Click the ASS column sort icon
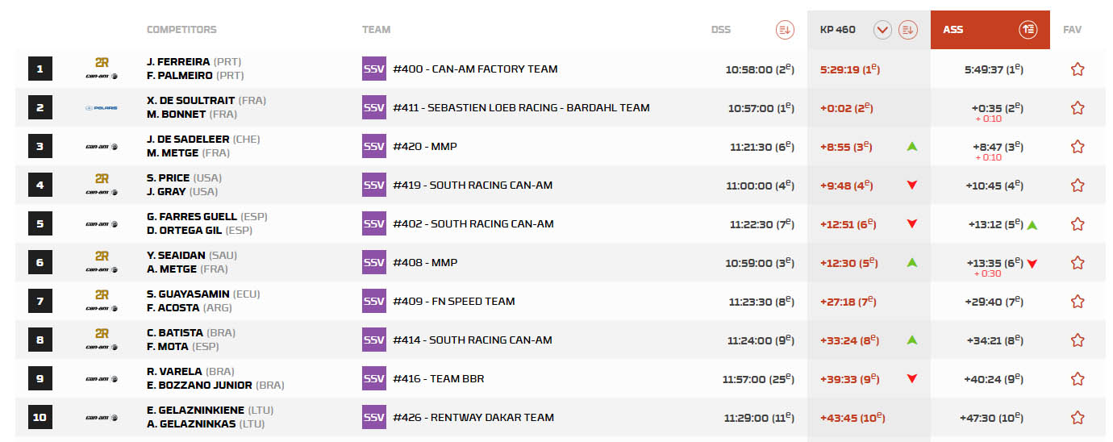The image size is (1113, 442). [1028, 30]
